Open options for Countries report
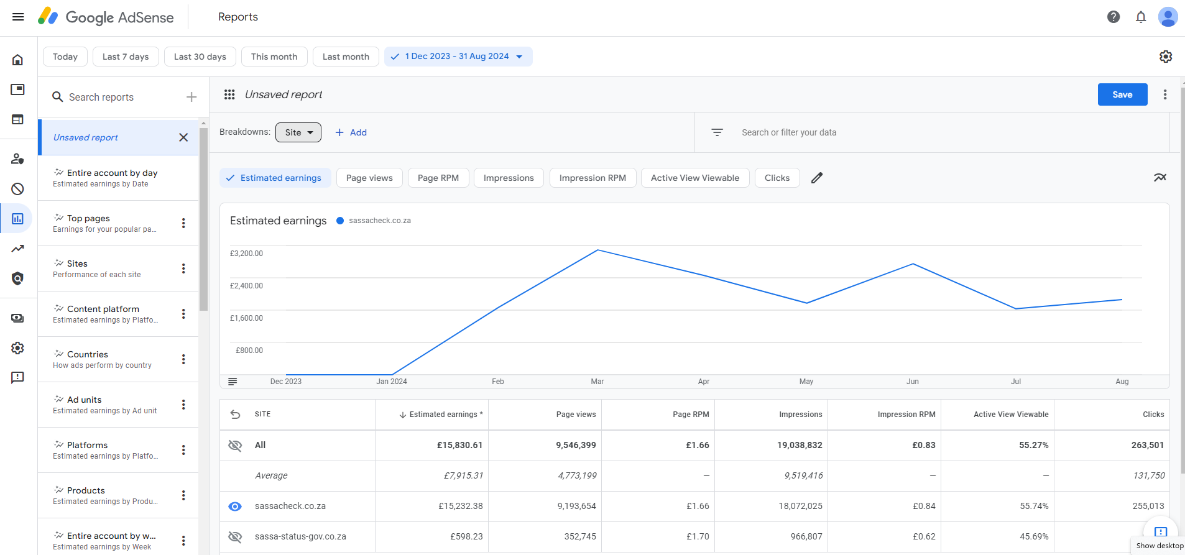This screenshot has width=1185, height=555. [x=183, y=359]
